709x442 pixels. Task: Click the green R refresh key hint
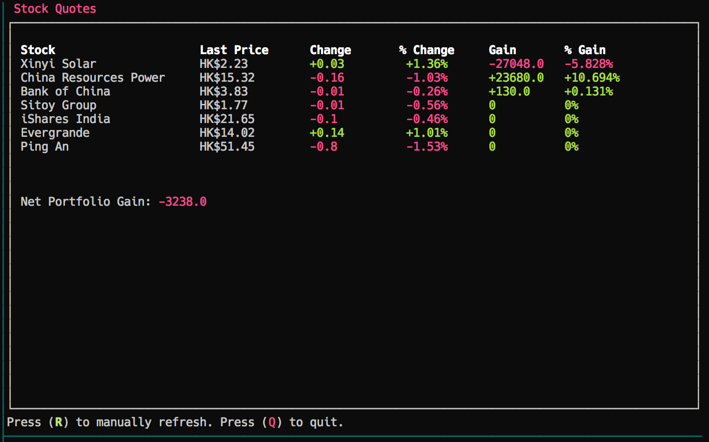pyautogui.click(x=59, y=422)
